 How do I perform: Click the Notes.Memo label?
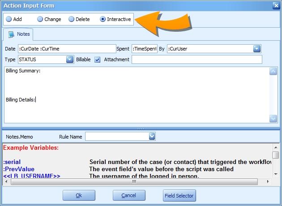point(19,137)
